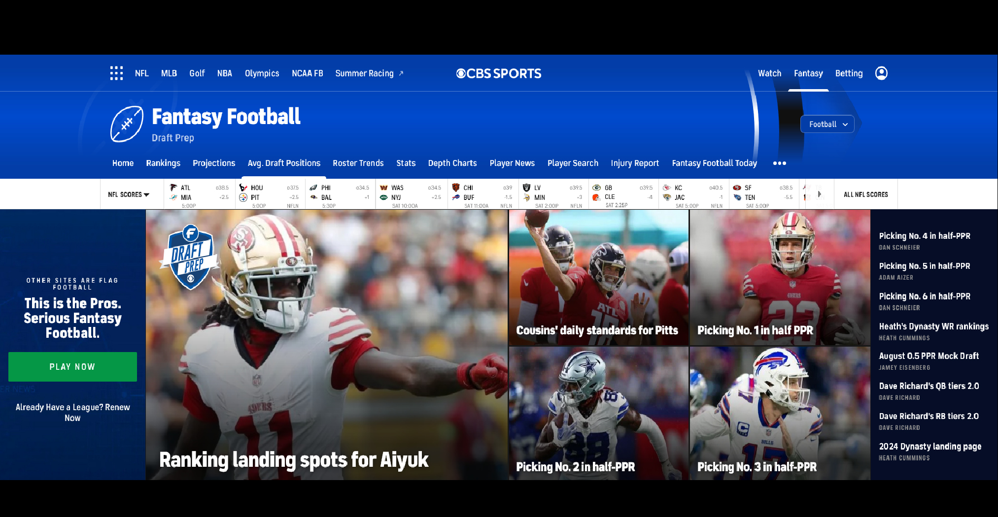
Task: Click the Bears logo in CHI row
Action: (456, 188)
